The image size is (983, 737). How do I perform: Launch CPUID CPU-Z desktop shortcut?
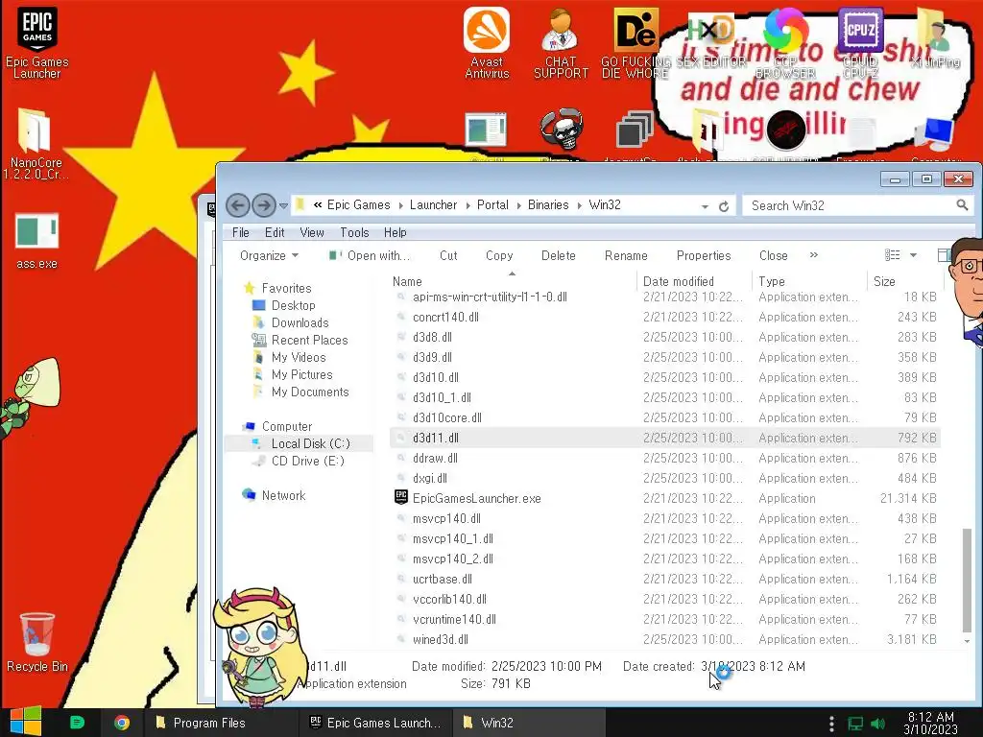point(860,42)
